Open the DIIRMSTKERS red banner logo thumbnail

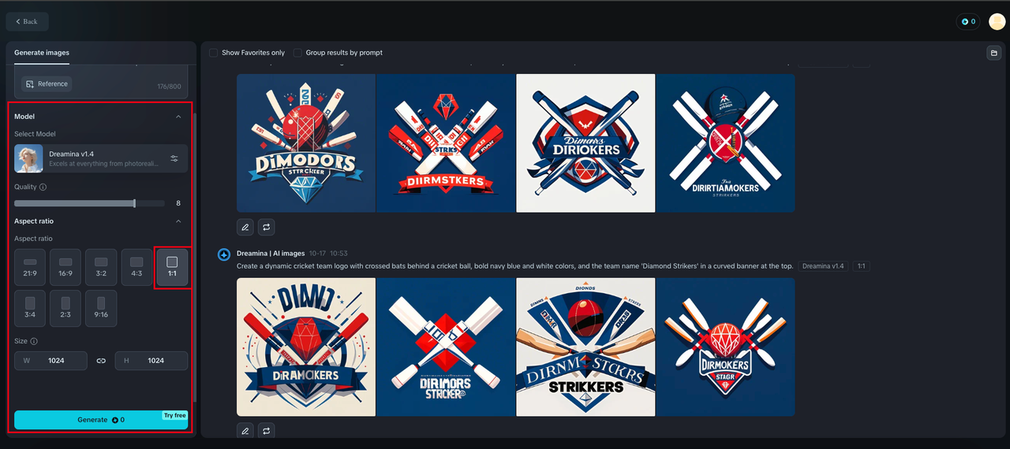tap(446, 143)
